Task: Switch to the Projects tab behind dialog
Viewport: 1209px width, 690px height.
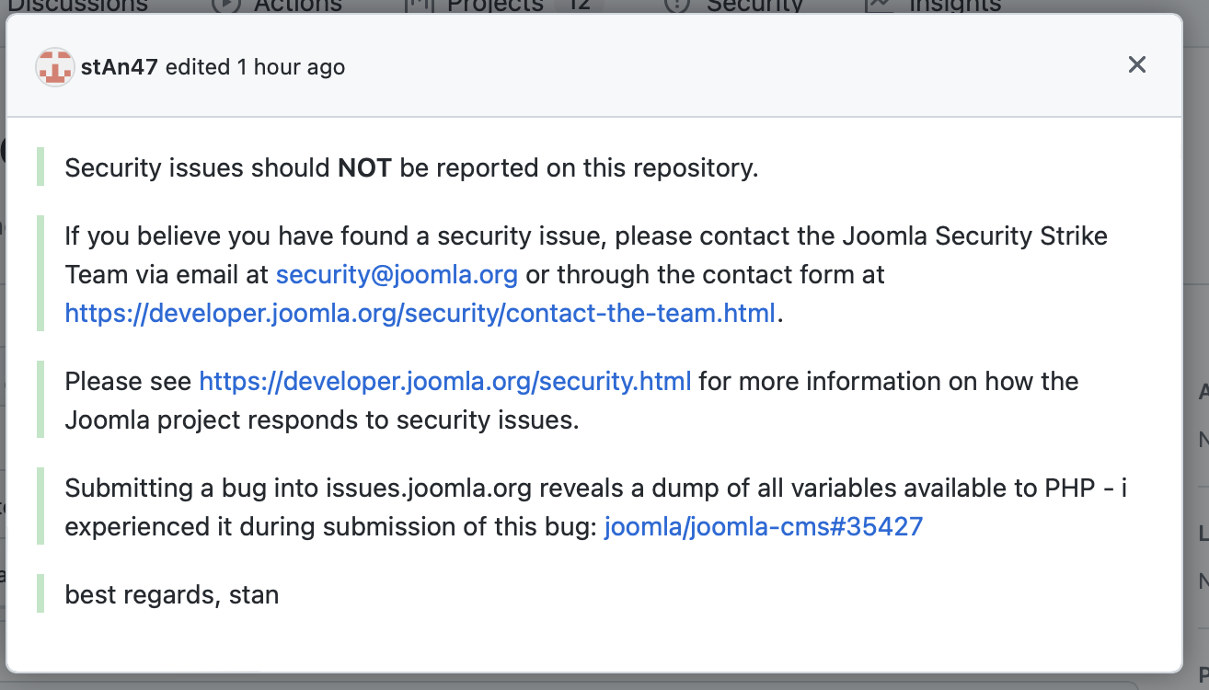Action: (504, 6)
